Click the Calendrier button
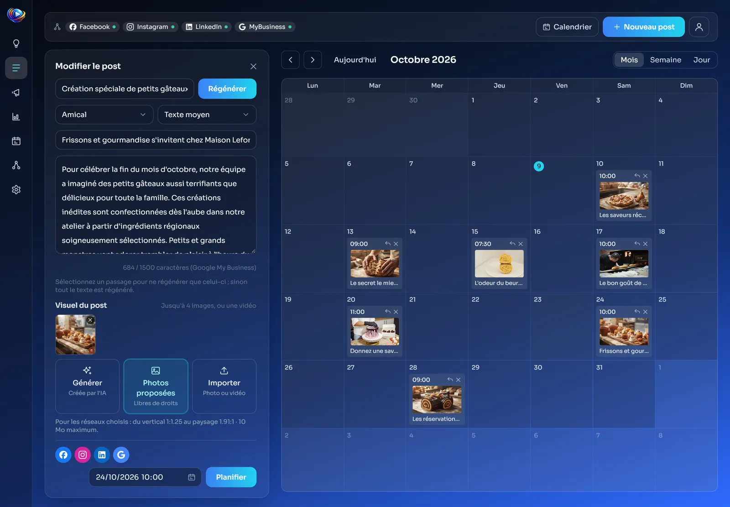730x507 pixels. pos(567,27)
